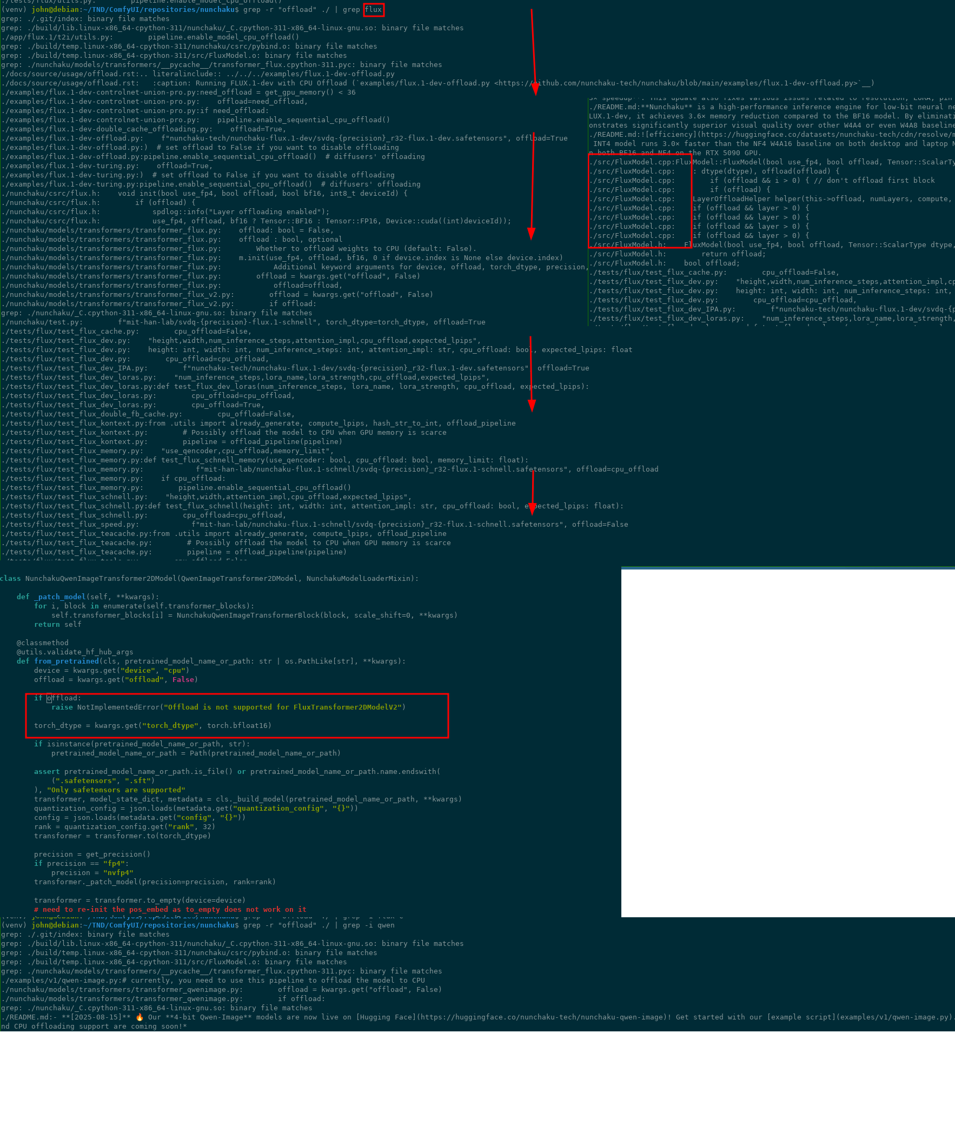Click the "@utils.validate_hf_hub_args" decorator
The height and width of the screenshot is (1139, 955).
click(x=75, y=653)
